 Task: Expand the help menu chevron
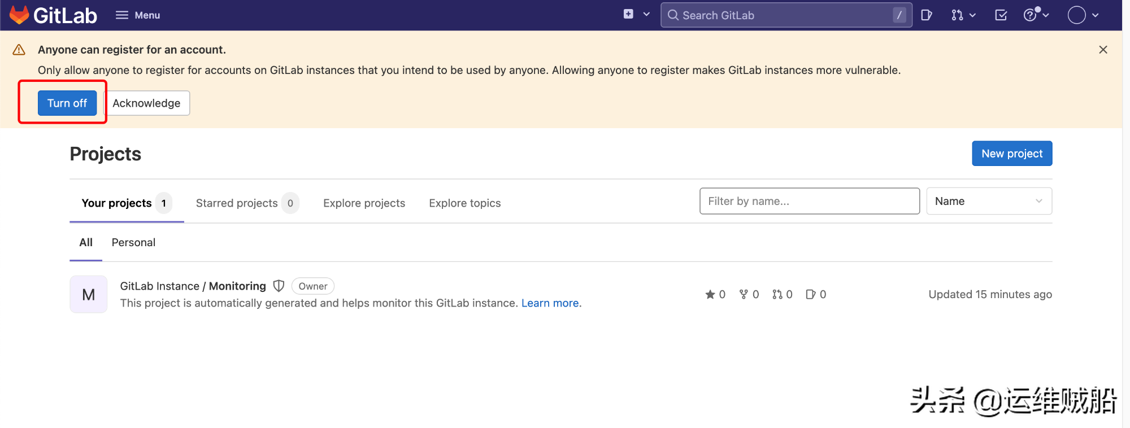coord(1046,15)
